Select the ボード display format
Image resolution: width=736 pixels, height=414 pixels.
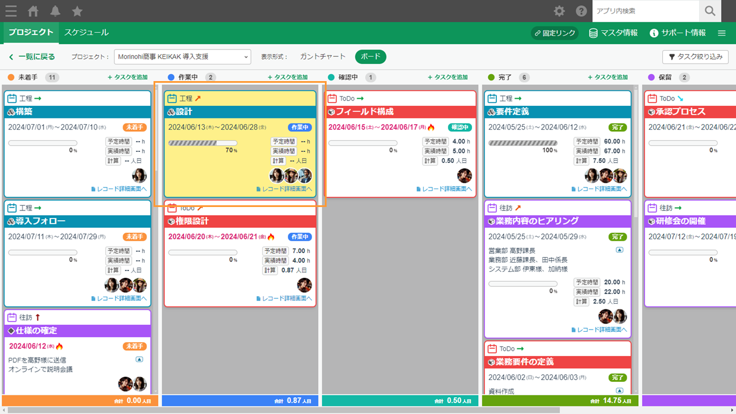click(370, 56)
